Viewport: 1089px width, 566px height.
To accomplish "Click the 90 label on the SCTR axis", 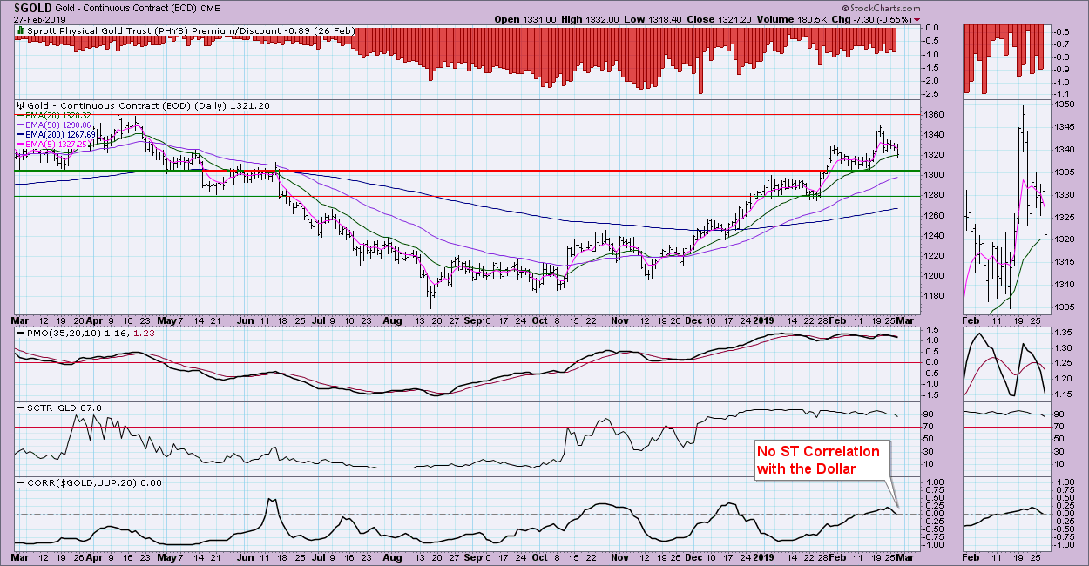I will point(930,414).
